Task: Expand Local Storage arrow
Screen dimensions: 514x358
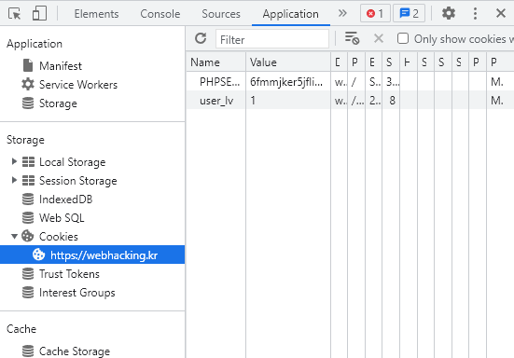Action: [x=14, y=161]
